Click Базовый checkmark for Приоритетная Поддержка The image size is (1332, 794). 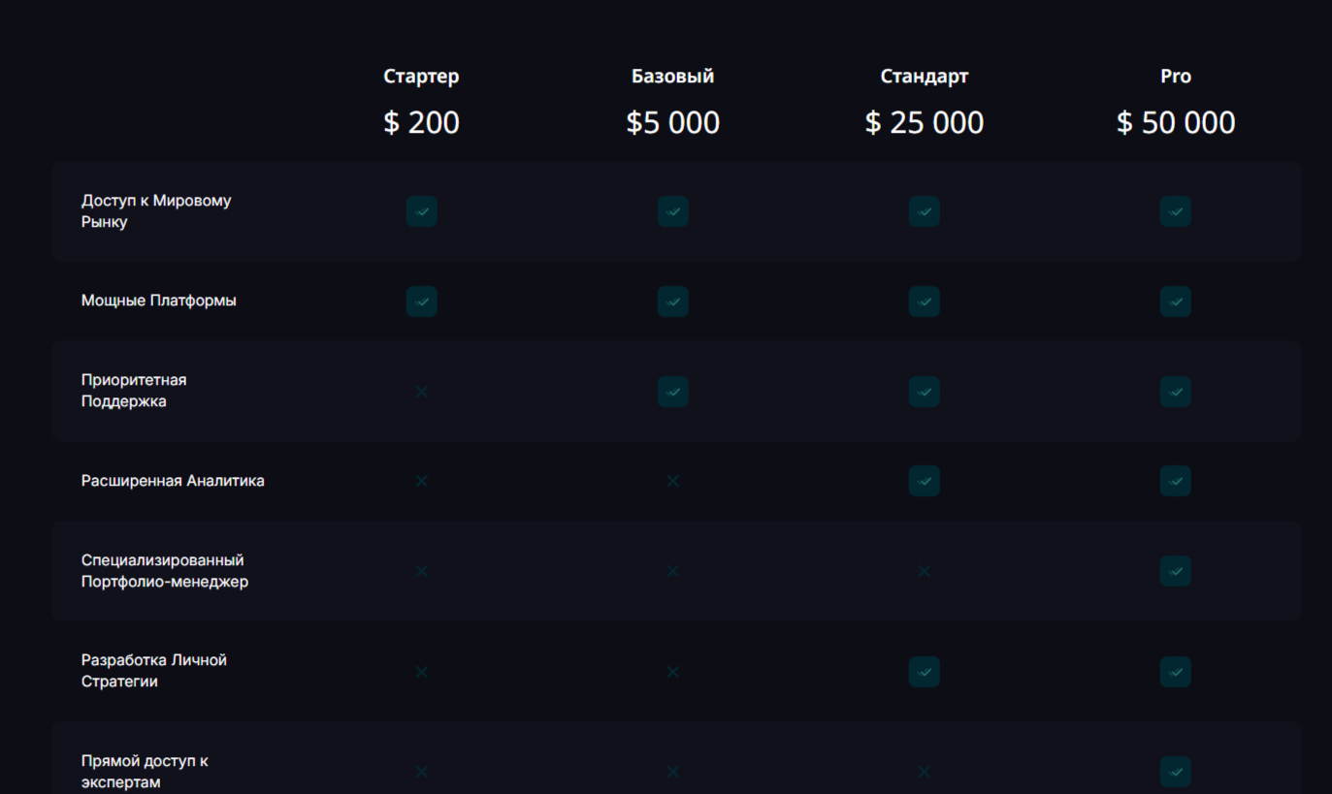tap(672, 392)
